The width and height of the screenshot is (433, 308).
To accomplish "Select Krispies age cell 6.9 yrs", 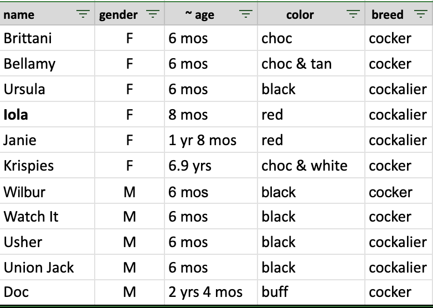I will pos(210,166).
